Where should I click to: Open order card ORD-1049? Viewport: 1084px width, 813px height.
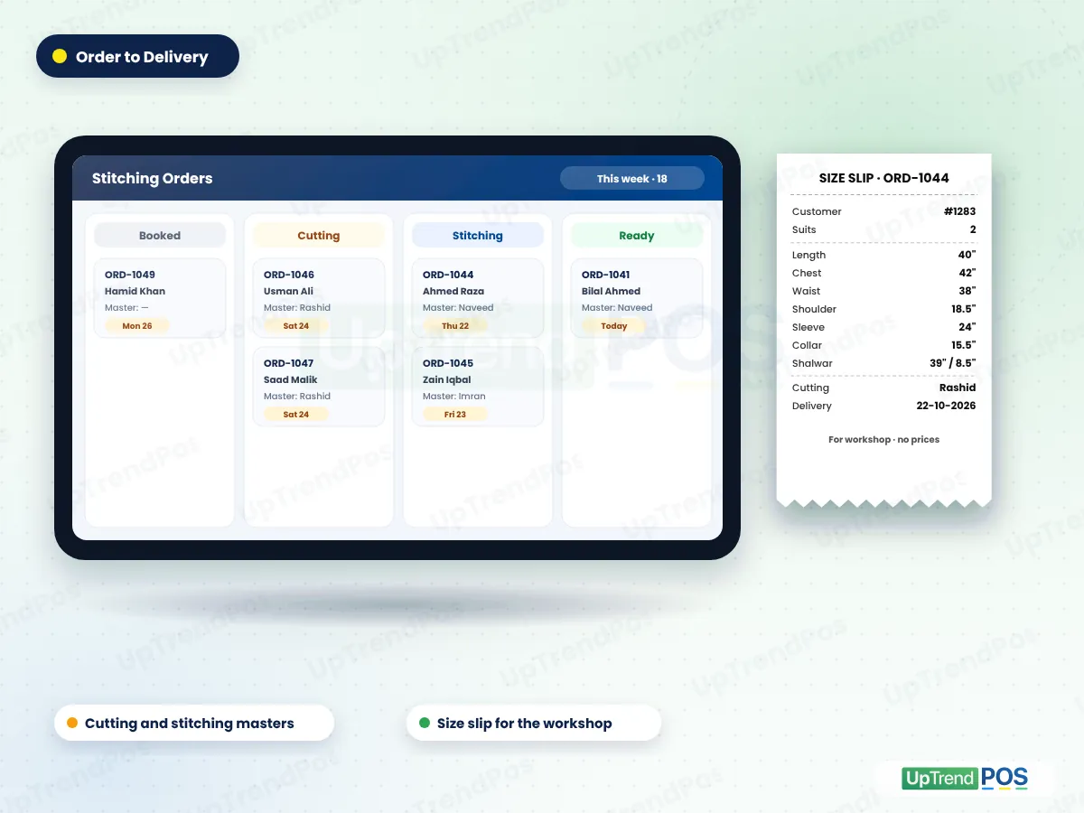click(160, 299)
